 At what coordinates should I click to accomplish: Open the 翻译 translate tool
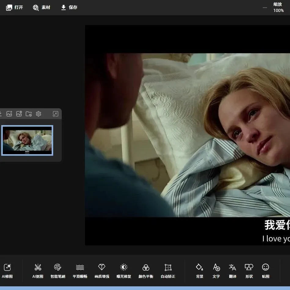tap(233, 271)
